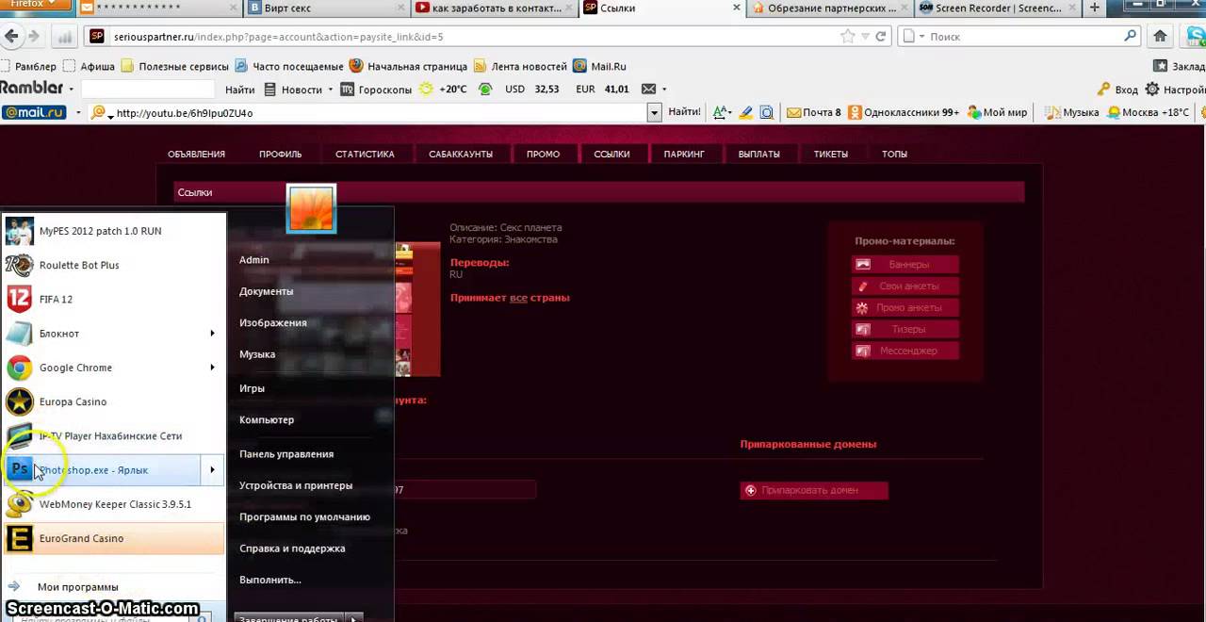1206x622 pixels.
Task: Open Рамблер bookmark
Action: click(28, 66)
